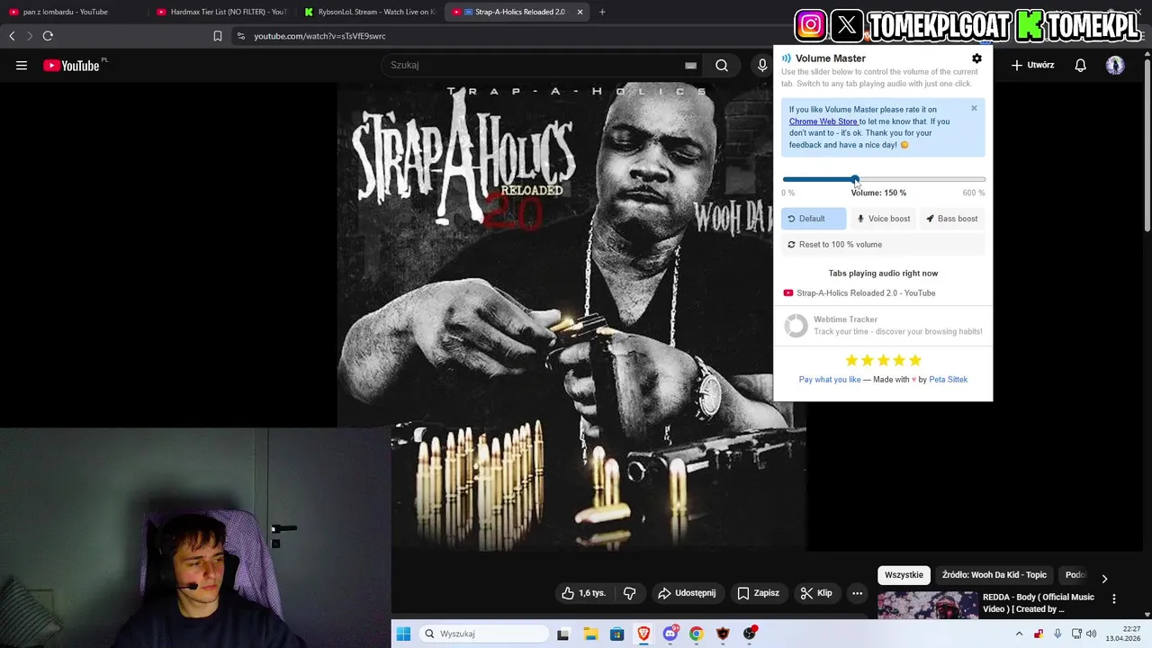Image resolution: width=1152 pixels, height=648 pixels.
Task: Open Volume Master settings gear
Action: pos(976,58)
